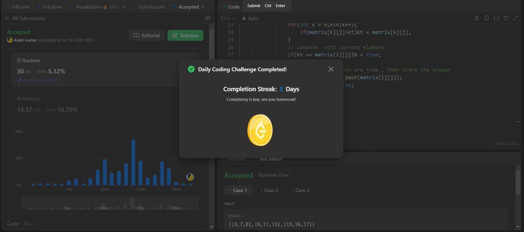Open Ankit kumar's profile
Viewport: 524px width, 232px height.
(x=26, y=40)
